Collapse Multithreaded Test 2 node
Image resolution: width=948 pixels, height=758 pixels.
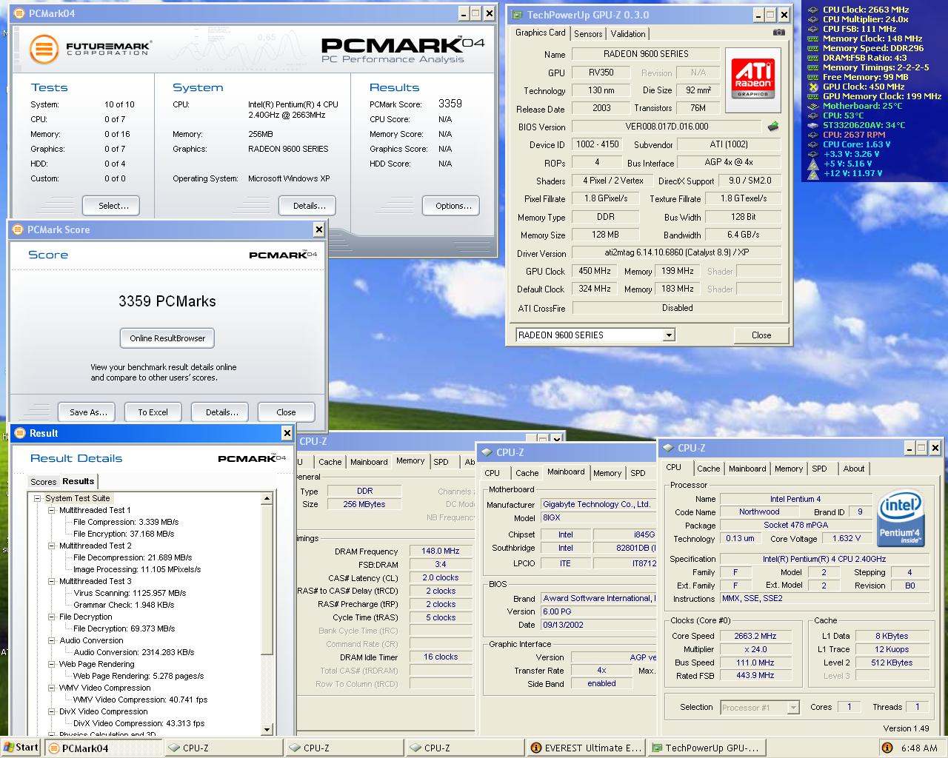[x=52, y=546]
